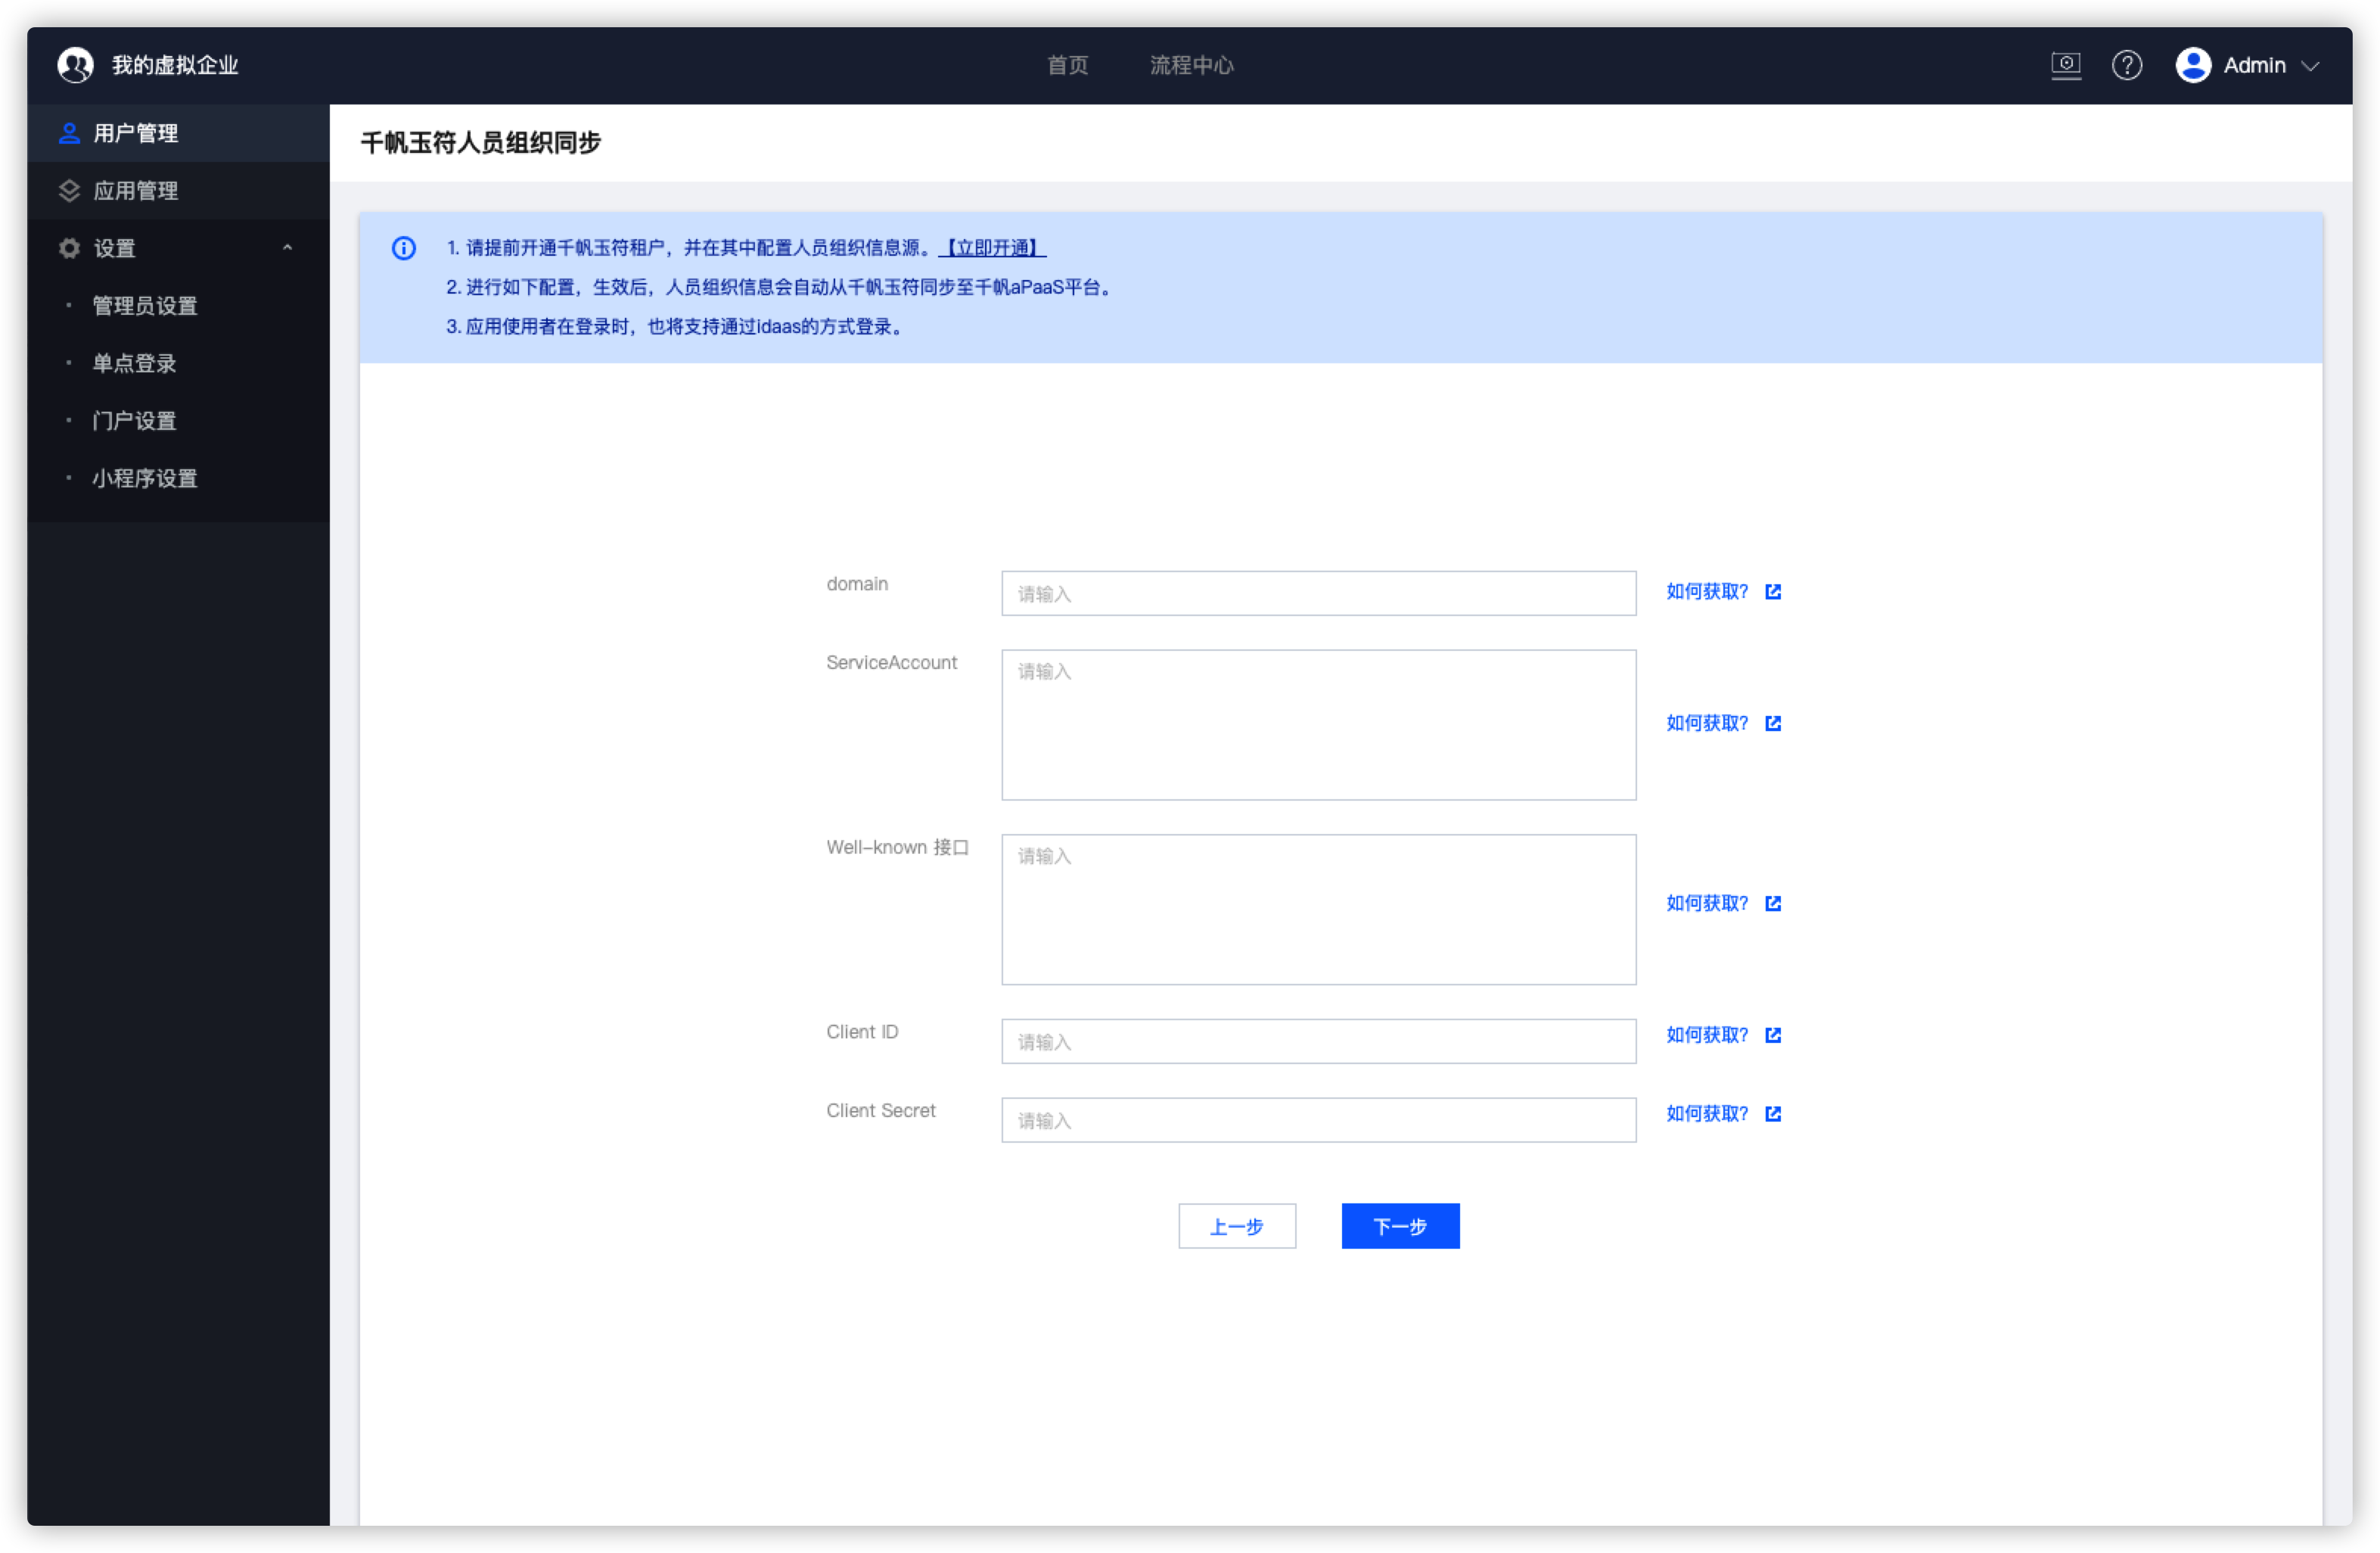Click the 我的虚拟企业 title text

(x=175, y=65)
